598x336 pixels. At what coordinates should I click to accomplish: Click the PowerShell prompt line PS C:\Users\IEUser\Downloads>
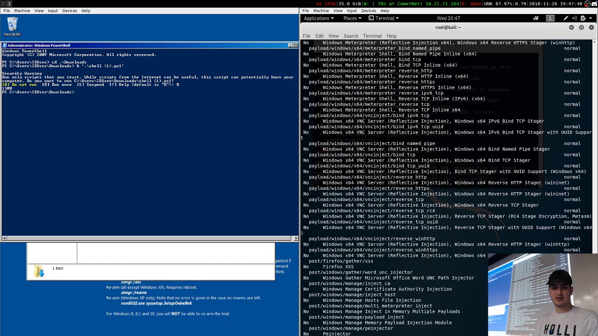point(38,92)
